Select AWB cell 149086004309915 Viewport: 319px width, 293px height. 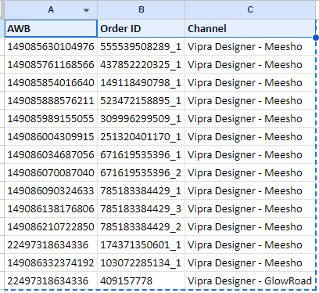tap(51, 136)
